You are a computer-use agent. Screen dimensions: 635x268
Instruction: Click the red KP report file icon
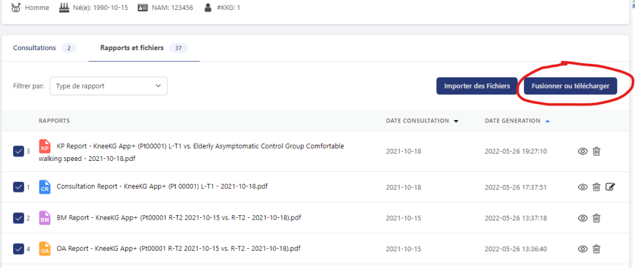pyautogui.click(x=45, y=147)
